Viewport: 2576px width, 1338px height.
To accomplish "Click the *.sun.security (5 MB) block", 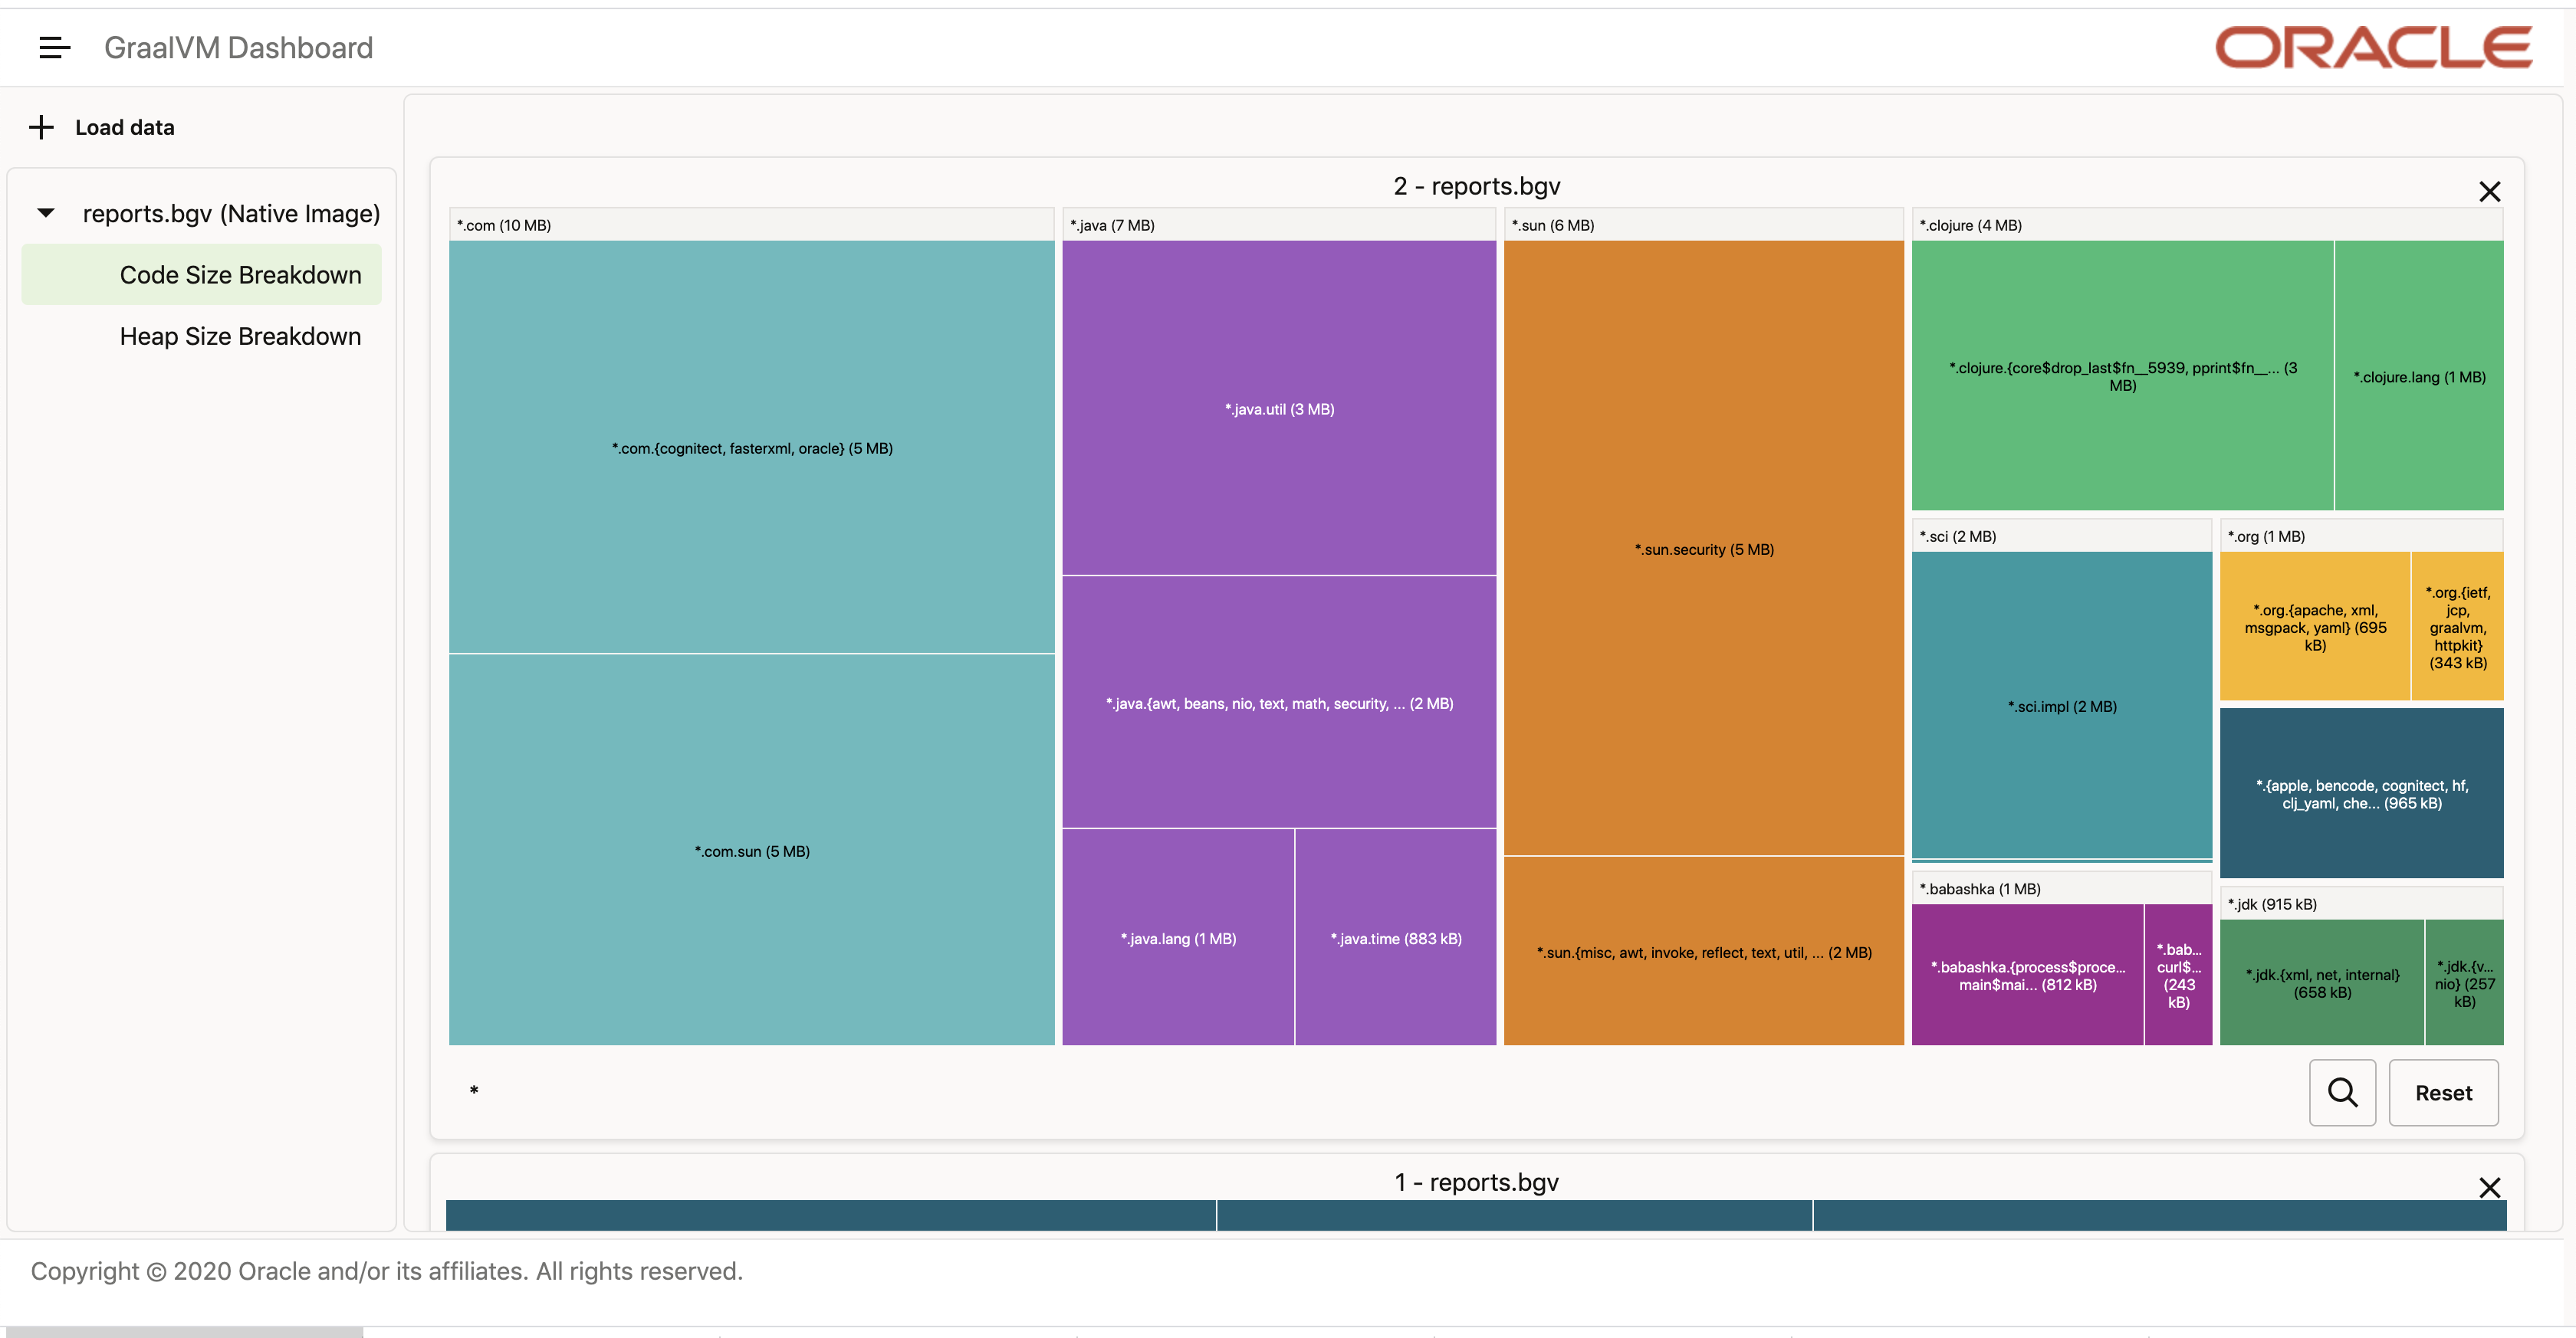I will (x=1703, y=548).
